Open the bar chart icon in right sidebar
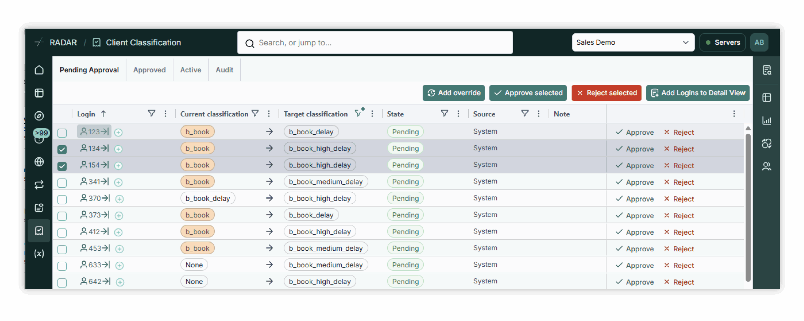 pos(767,120)
